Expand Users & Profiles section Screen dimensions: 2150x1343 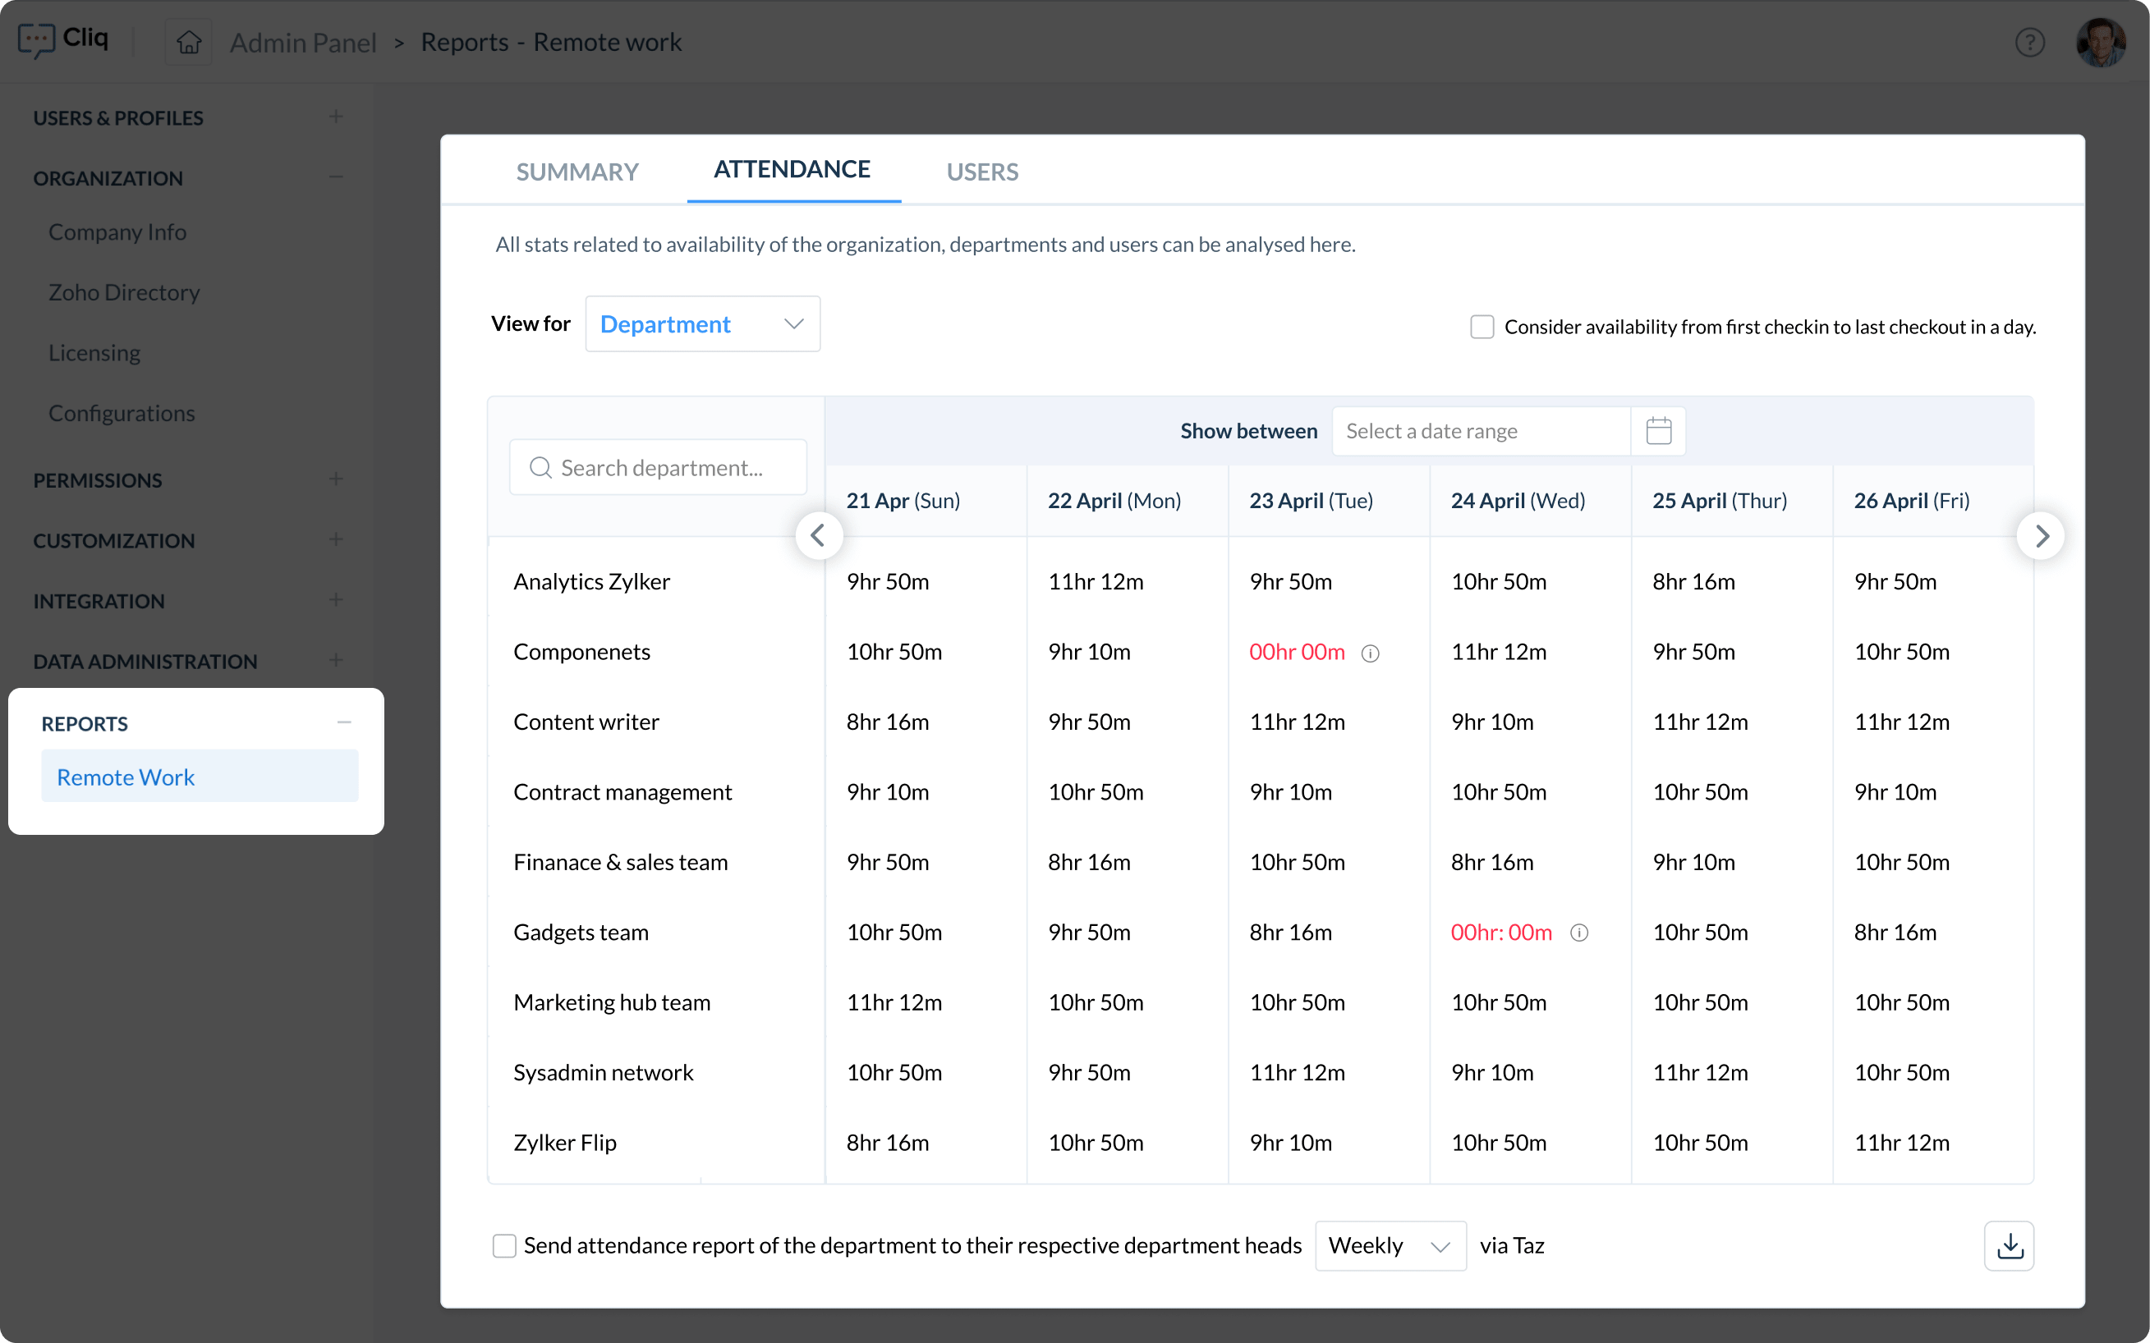(x=336, y=117)
